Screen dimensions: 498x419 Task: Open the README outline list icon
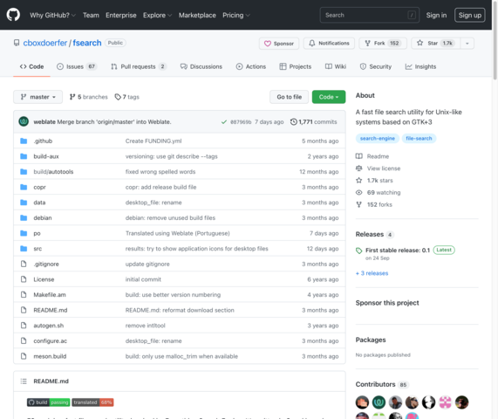point(24,381)
